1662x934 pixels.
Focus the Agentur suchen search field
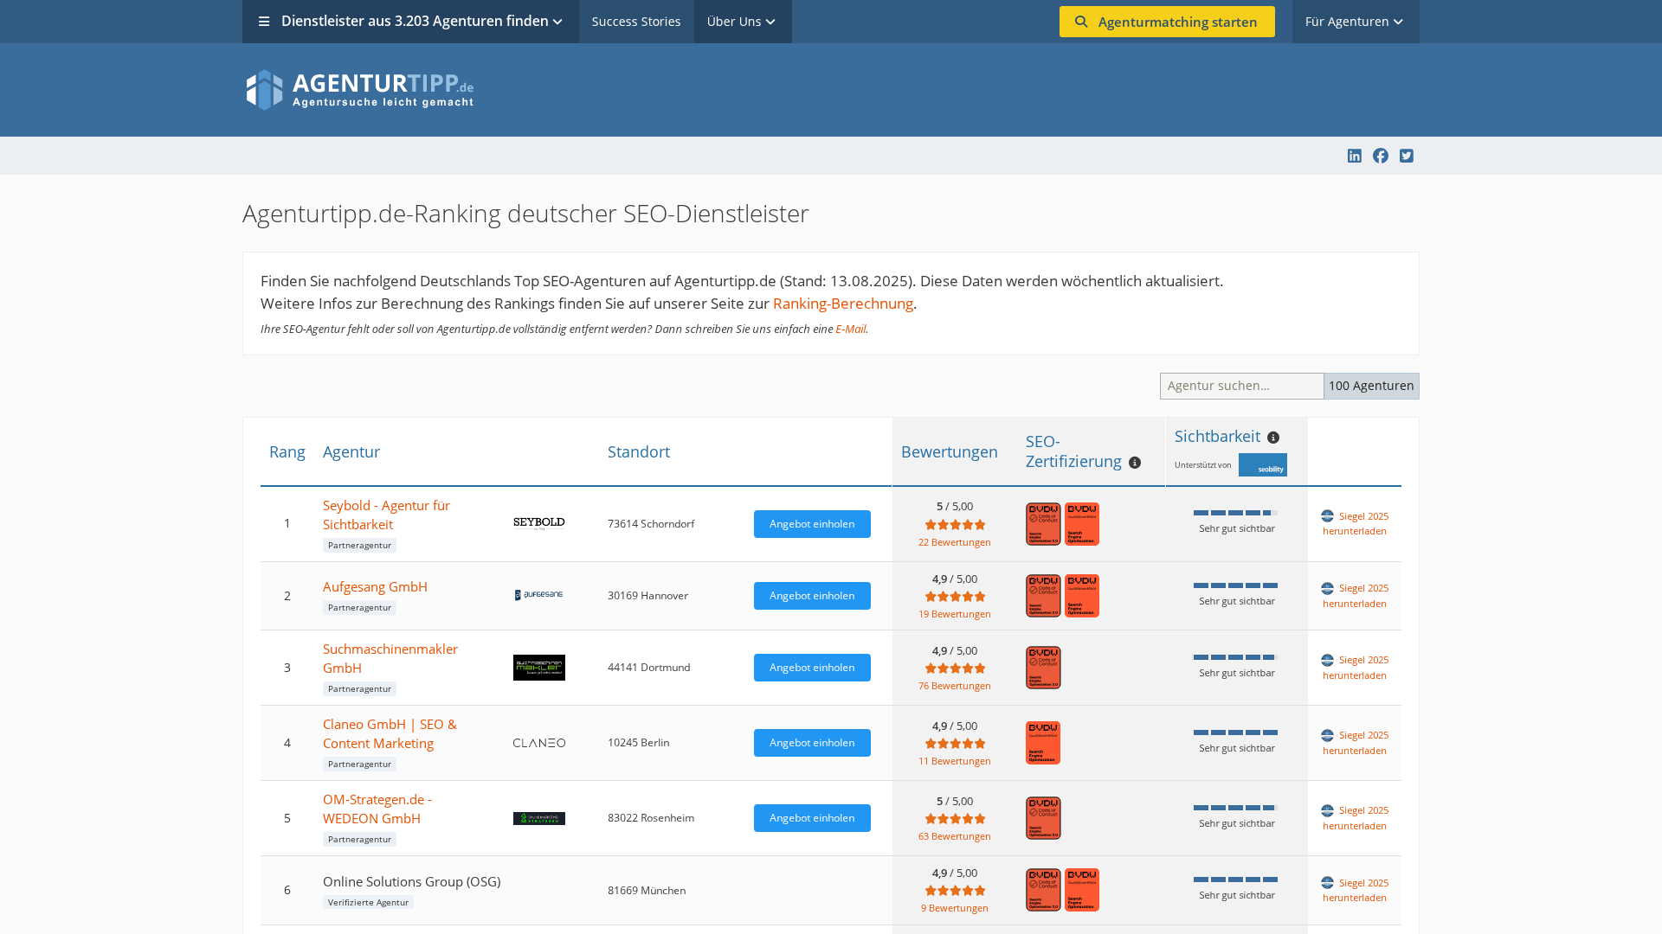click(1240, 386)
